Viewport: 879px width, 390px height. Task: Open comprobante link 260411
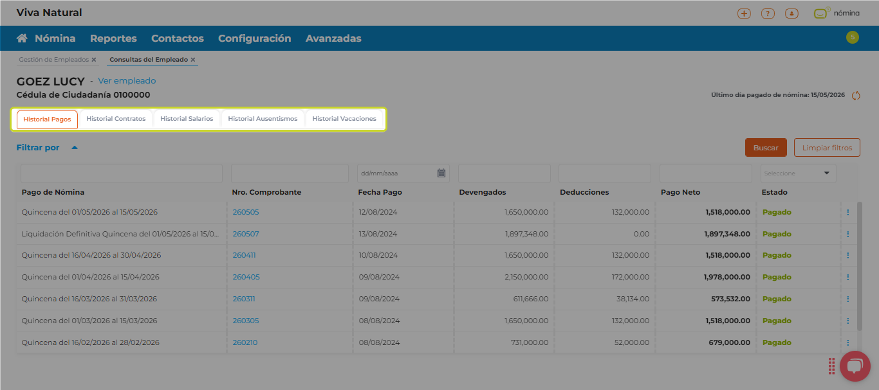coord(244,255)
